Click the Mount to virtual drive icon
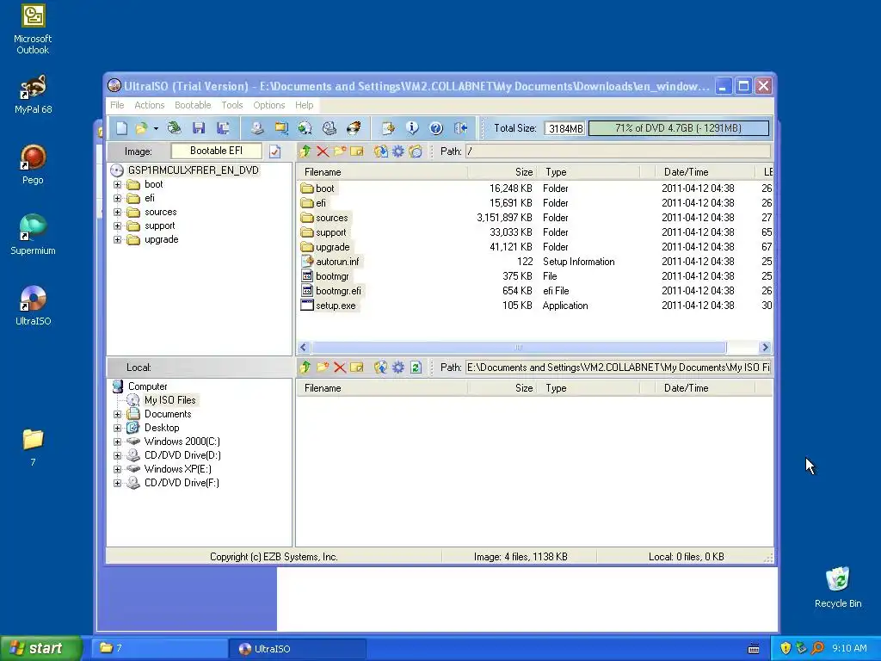This screenshot has height=661, width=881. coord(330,128)
